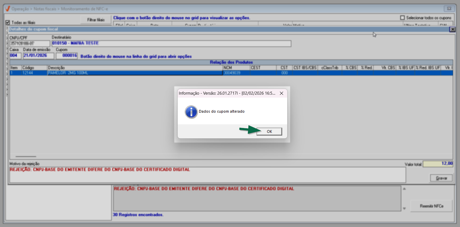Close the Informação dialog with X
Screen dimensions: 460x227
click(x=282, y=93)
